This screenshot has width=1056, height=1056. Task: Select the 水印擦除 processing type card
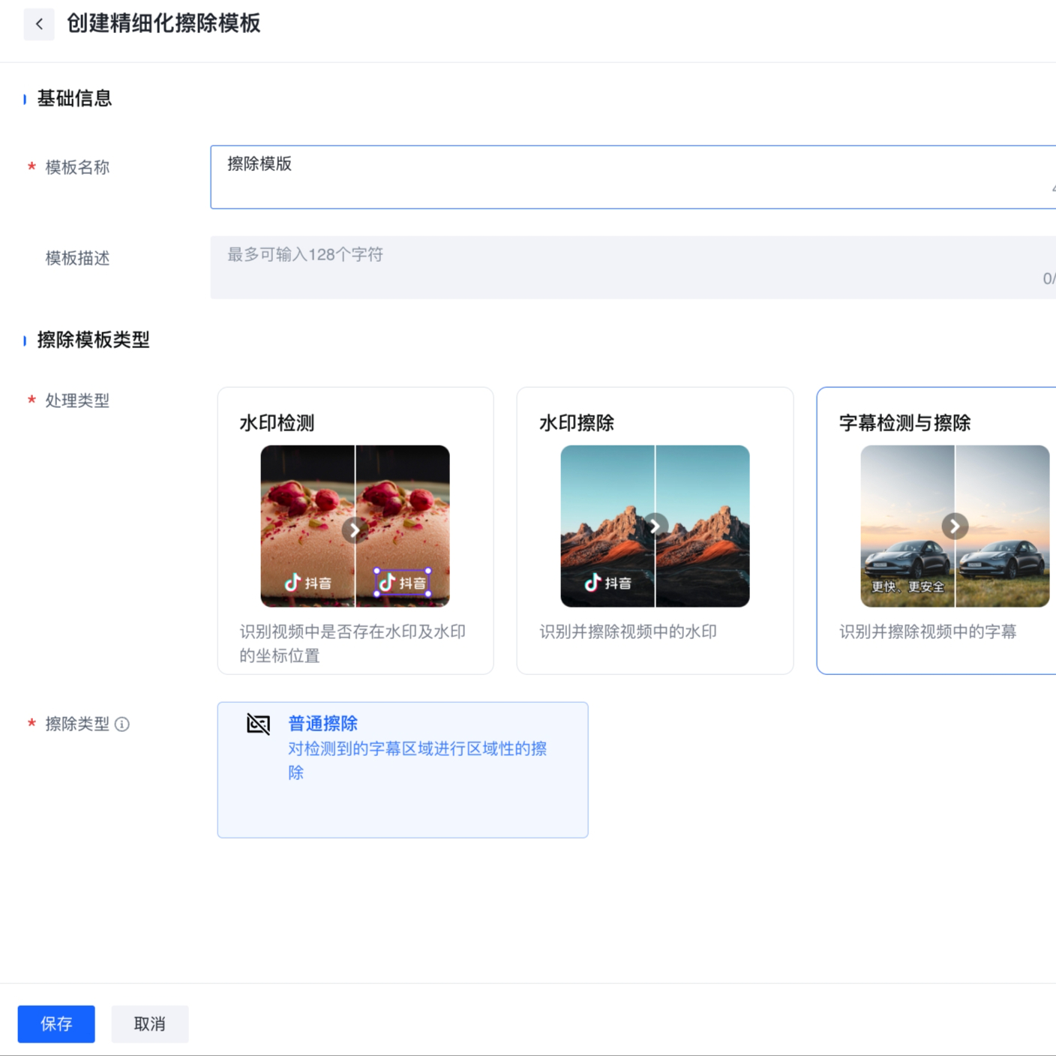click(x=654, y=423)
